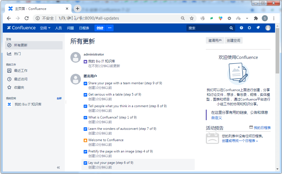Click administrator's user avatar
Viewport: 282px width, 174px height.
[76, 57]
